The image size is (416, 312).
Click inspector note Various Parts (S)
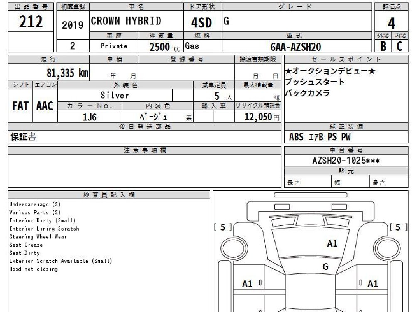(x=35, y=213)
